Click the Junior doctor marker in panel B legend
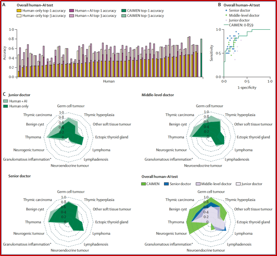The height and width of the screenshot is (256, 277). point(227,20)
